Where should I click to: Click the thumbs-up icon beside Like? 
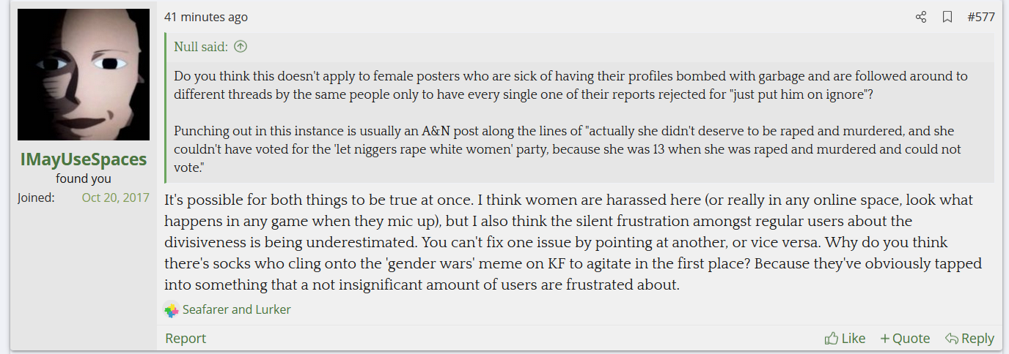[x=832, y=338]
